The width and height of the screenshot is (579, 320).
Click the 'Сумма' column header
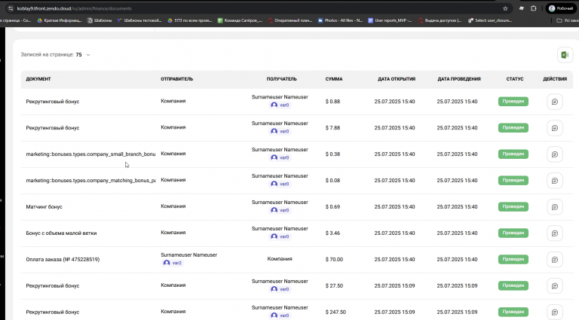pyautogui.click(x=334, y=79)
